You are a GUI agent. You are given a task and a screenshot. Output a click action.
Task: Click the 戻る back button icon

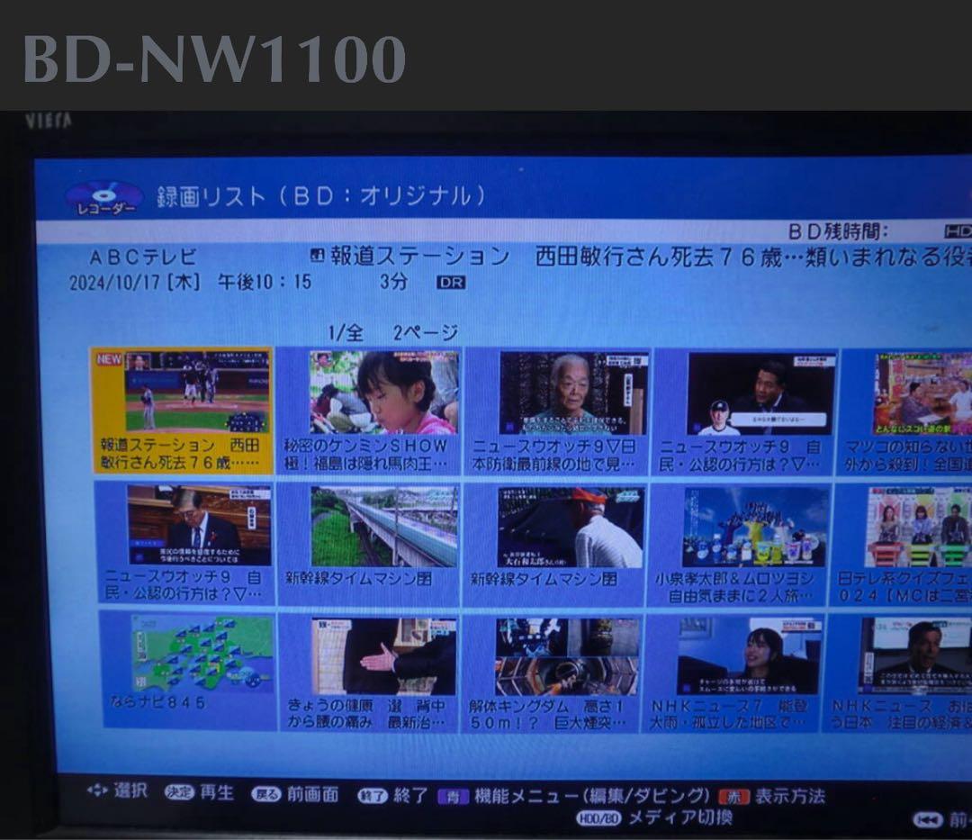(x=266, y=795)
